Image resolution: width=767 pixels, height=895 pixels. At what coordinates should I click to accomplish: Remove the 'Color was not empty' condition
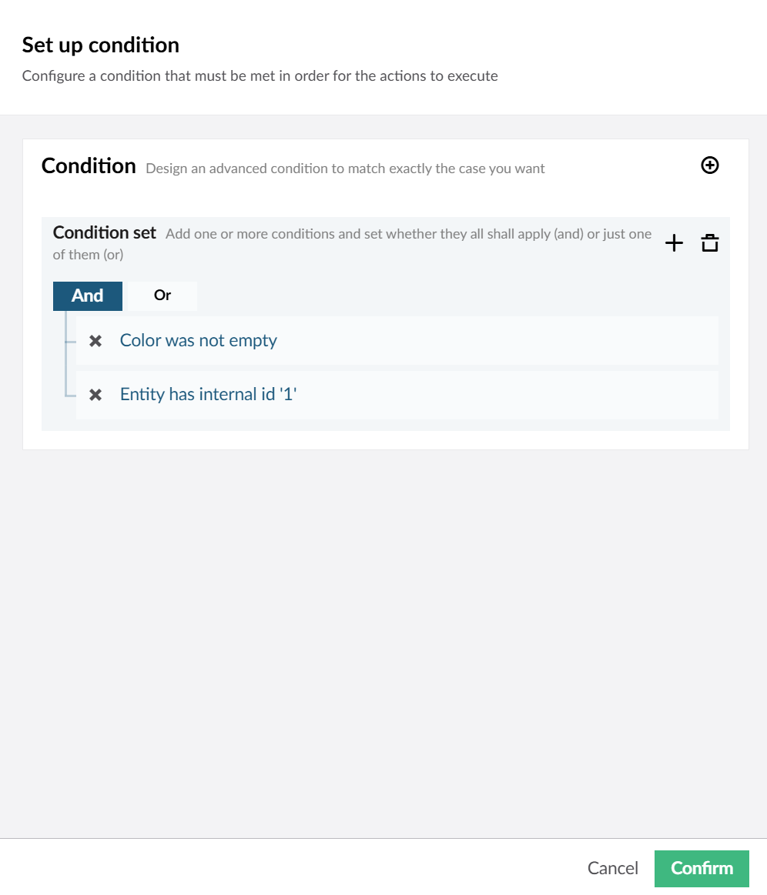pos(95,341)
